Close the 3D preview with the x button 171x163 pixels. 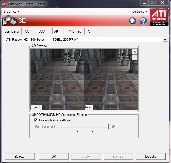pyautogui.click(x=134, y=52)
